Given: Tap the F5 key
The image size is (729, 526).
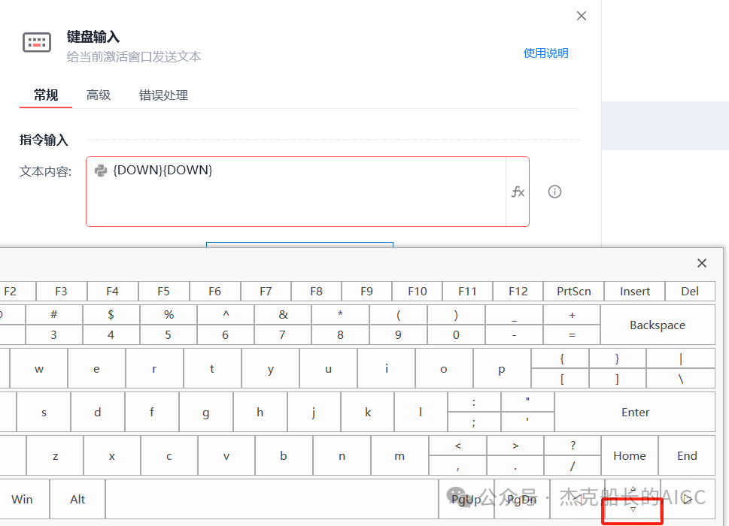Looking at the screenshot, I should (x=163, y=291).
